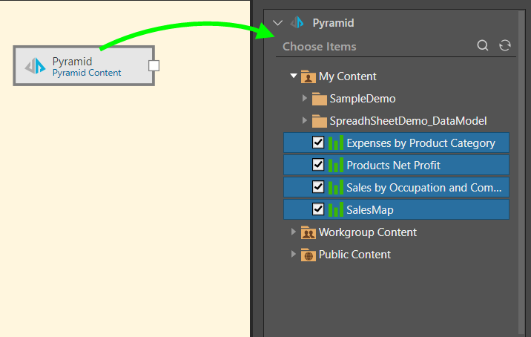Viewport: 531px width, 337px height.
Task: Click the refresh icon in Choose Items
Action: (x=505, y=46)
